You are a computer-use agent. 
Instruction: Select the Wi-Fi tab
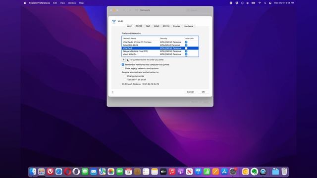[x=130, y=26]
